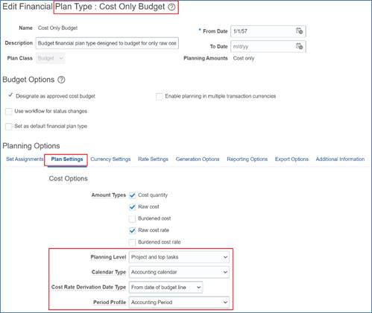Image resolution: width=372 pixels, height=313 pixels.
Task: Enable Use workflow for status changes
Action: (9, 111)
